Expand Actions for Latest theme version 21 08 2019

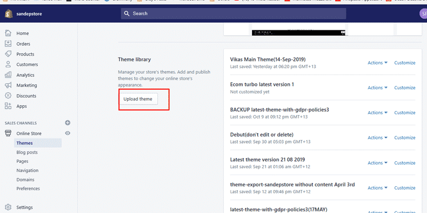tap(377, 163)
